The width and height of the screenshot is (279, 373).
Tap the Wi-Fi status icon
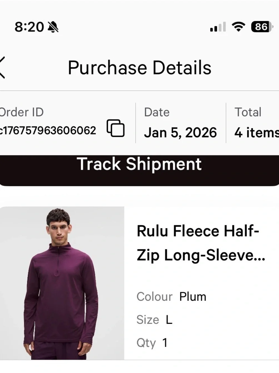(x=238, y=27)
